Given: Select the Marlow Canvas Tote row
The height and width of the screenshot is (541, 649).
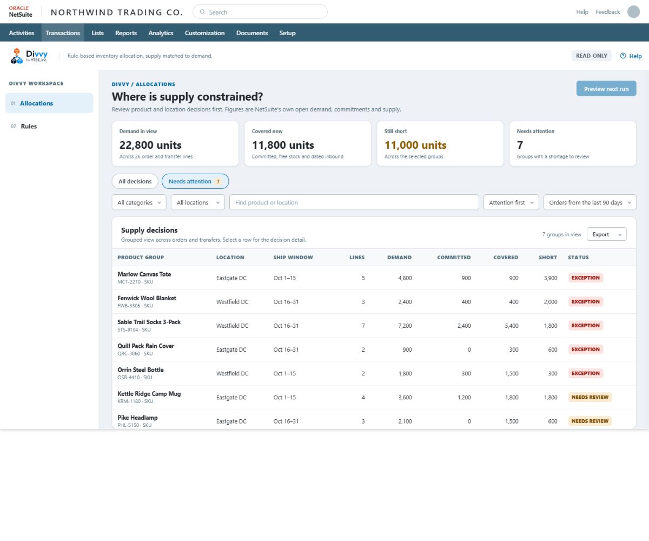Looking at the screenshot, I should click(x=374, y=278).
